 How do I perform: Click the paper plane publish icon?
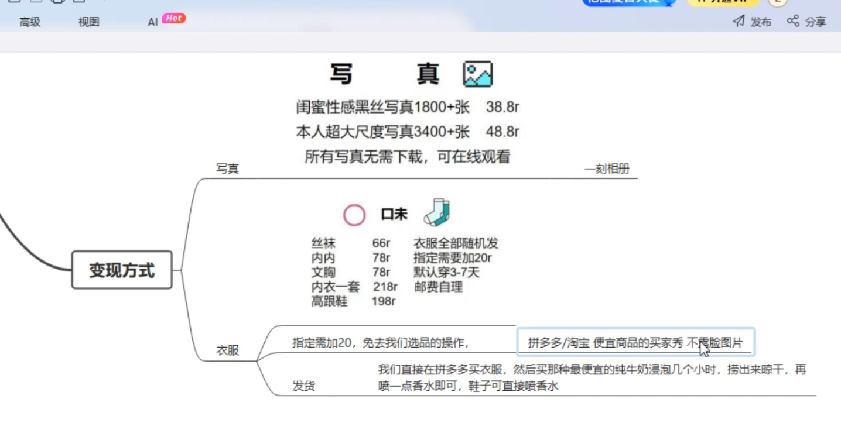(x=739, y=22)
